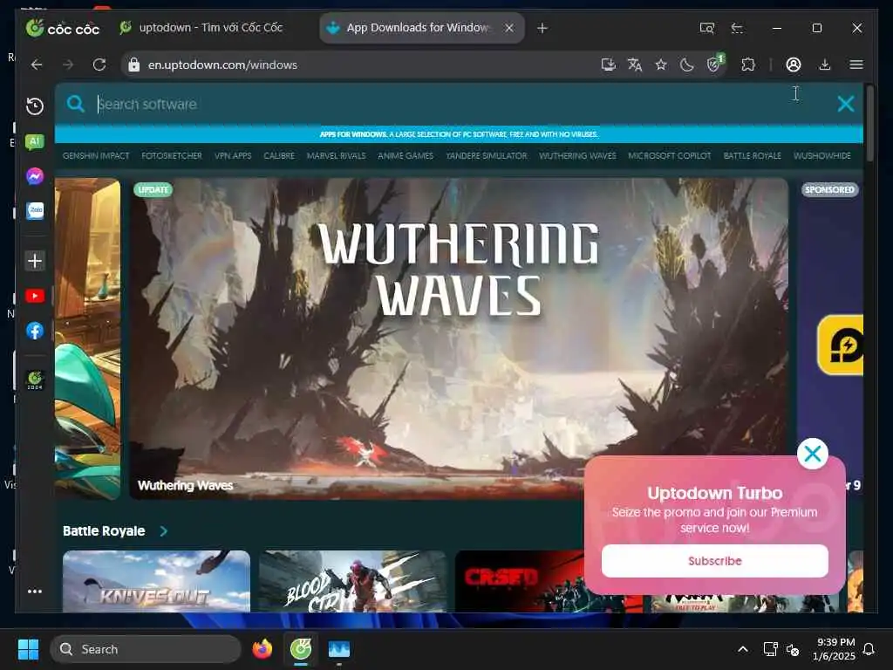
Task: Open the Battle Royale heading
Action: [x=104, y=531]
